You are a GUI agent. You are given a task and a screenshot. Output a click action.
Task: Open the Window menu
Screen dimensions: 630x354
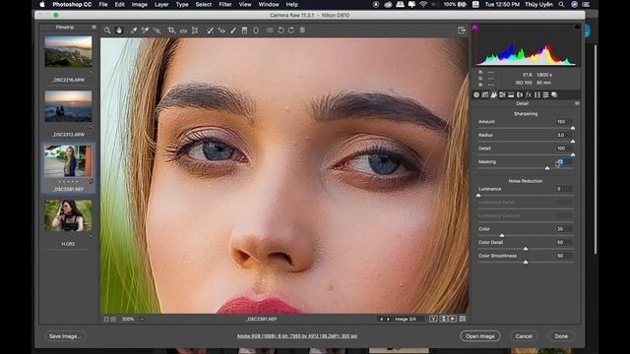pos(269,4)
